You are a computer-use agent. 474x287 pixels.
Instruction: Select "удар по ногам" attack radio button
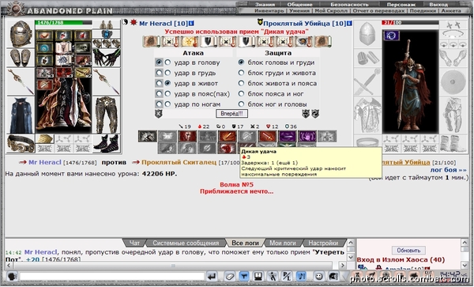167,104
